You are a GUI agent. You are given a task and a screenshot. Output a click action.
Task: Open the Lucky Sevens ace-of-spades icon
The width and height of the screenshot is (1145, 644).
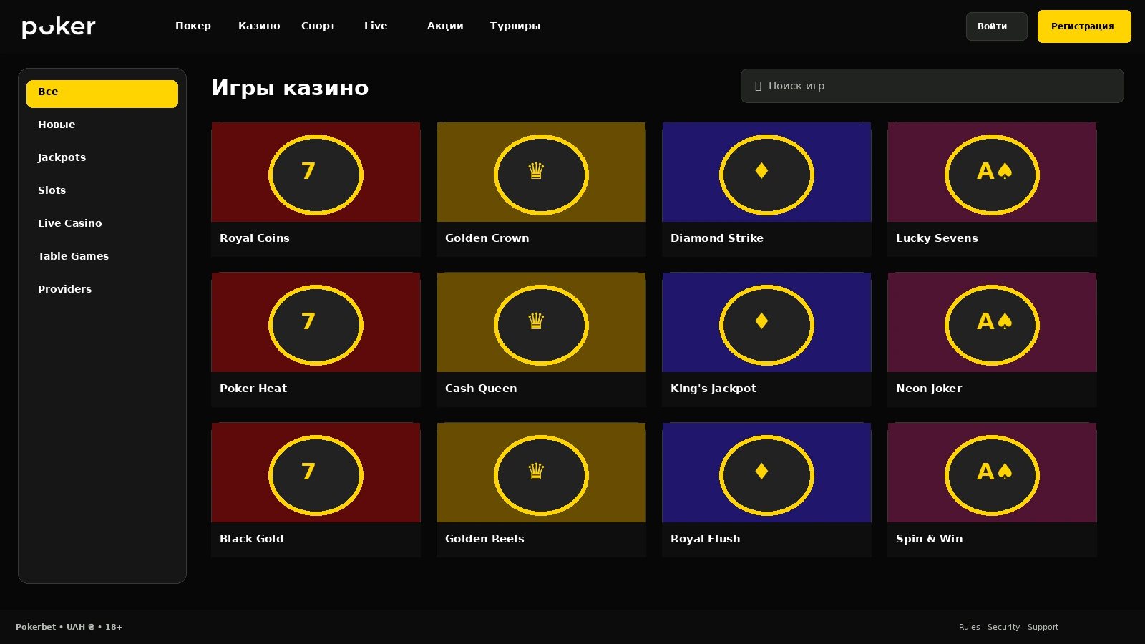pos(992,175)
